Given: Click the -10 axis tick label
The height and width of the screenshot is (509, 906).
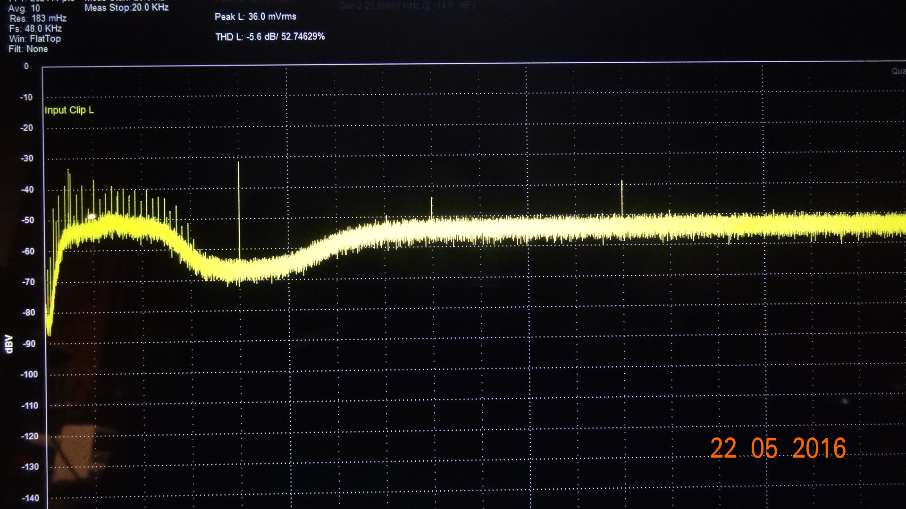Looking at the screenshot, I should [x=26, y=98].
